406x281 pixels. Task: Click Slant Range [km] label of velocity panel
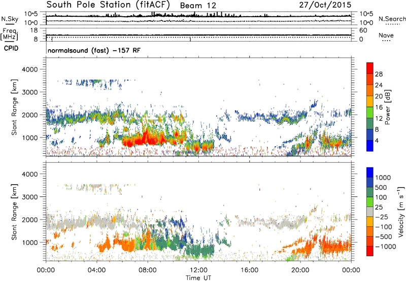pyautogui.click(x=14, y=212)
